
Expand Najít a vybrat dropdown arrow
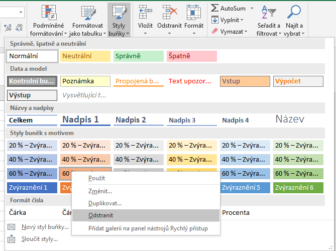pyautogui.click(x=303, y=34)
